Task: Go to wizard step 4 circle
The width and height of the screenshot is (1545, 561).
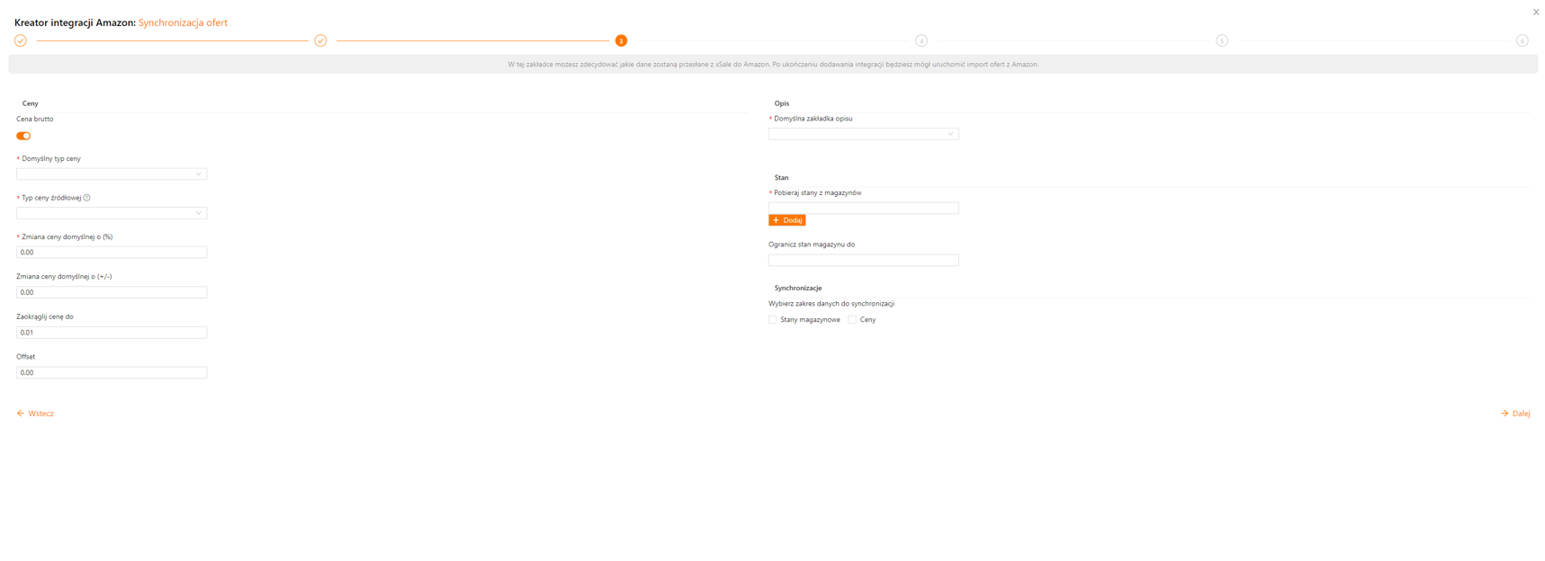Action: [x=921, y=40]
